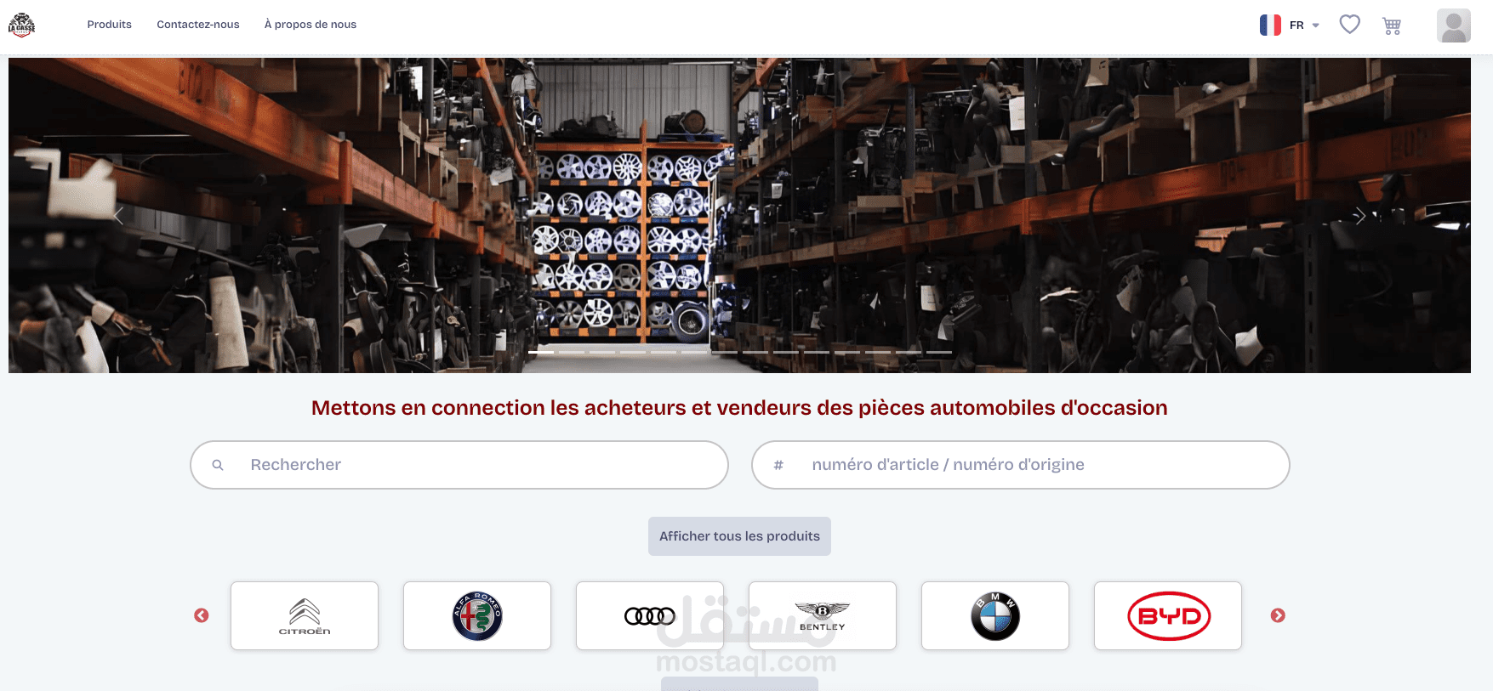The width and height of the screenshot is (1493, 691).
Task: Focus the Rechercher search field
Action: point(459,465)
